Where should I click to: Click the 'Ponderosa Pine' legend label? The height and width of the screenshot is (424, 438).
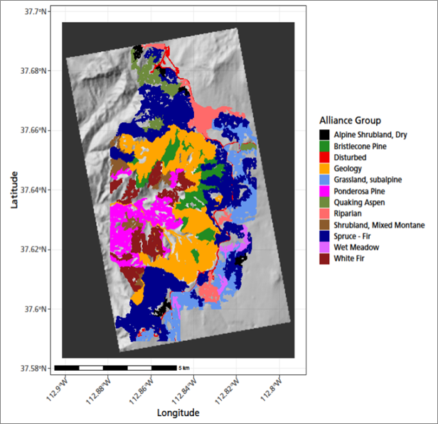click(x=359, y=191)
